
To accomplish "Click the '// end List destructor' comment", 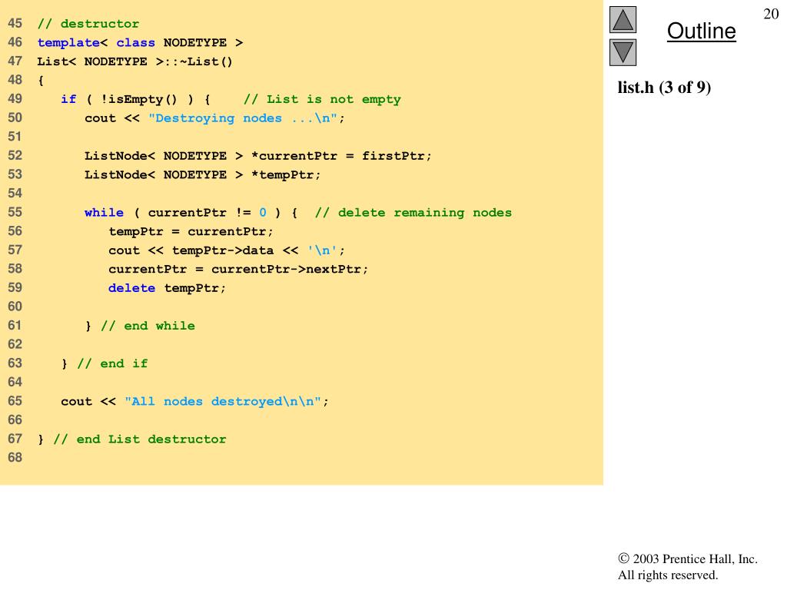I will click(x=140, y=439).
